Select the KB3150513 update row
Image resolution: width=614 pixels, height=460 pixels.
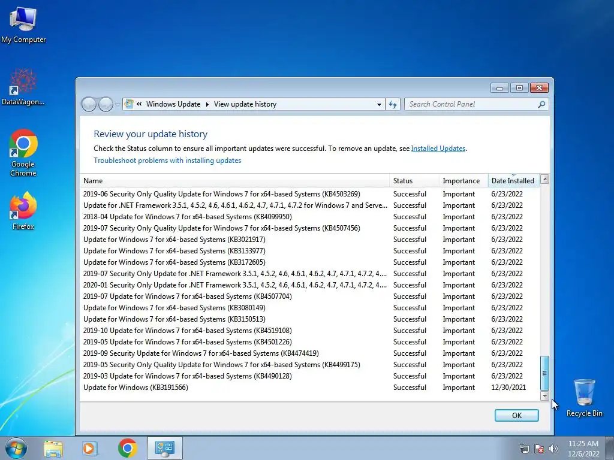click(309, 319)
